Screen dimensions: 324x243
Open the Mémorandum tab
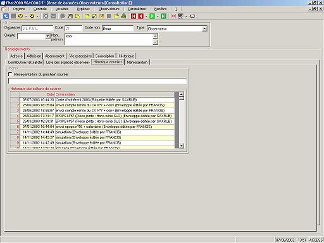pyautogui.click(x=137, y=62)
